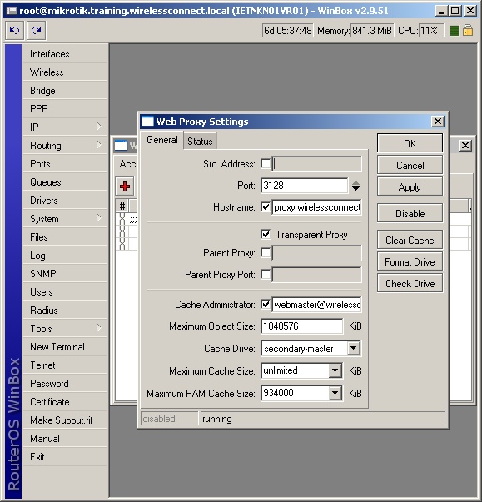Open the Users menu
The image size is (482, 502).
point(65,292)
